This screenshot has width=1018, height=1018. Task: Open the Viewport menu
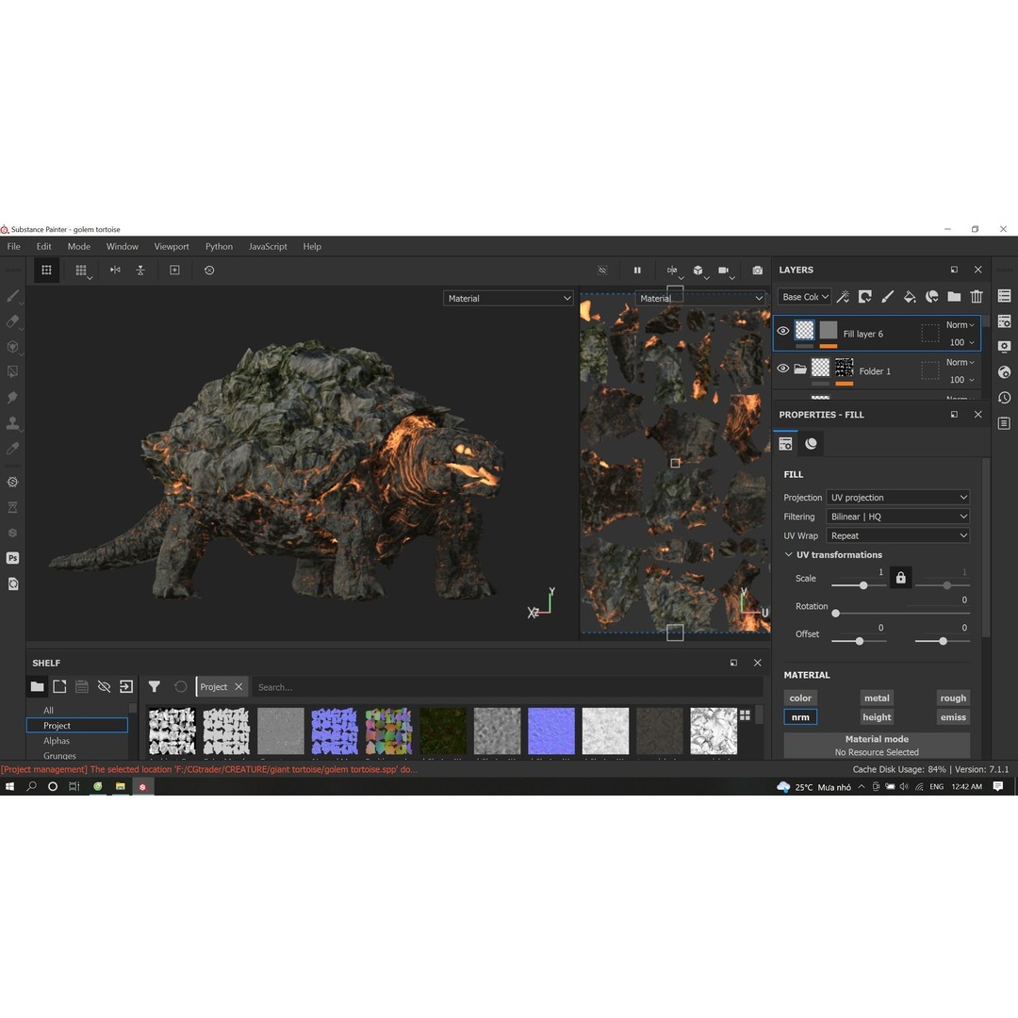[x=172, y=247]
